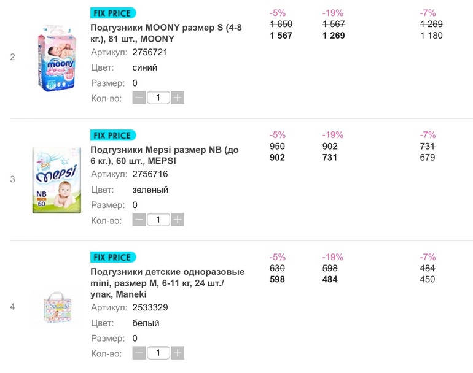473x373 pixels.
Task: Open Mepsi NB diaper package thumbnail
Action: click(57, 180)
